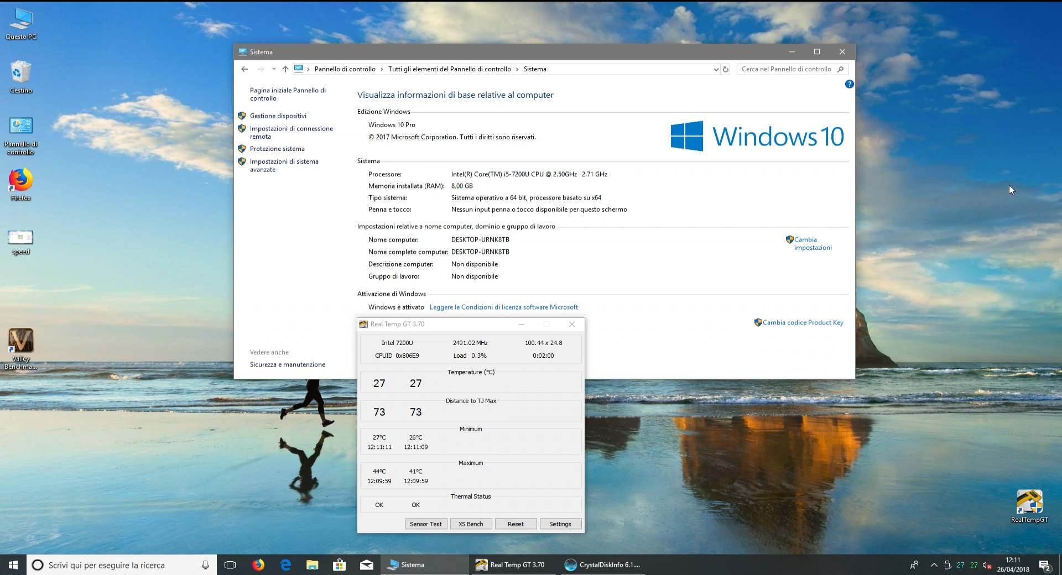Expand the address bar history dropdown
Viewport: 1062px width, 575px height.
pos(716,69)
